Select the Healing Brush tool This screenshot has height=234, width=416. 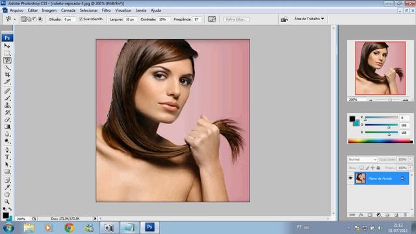(x=7, y=91)
